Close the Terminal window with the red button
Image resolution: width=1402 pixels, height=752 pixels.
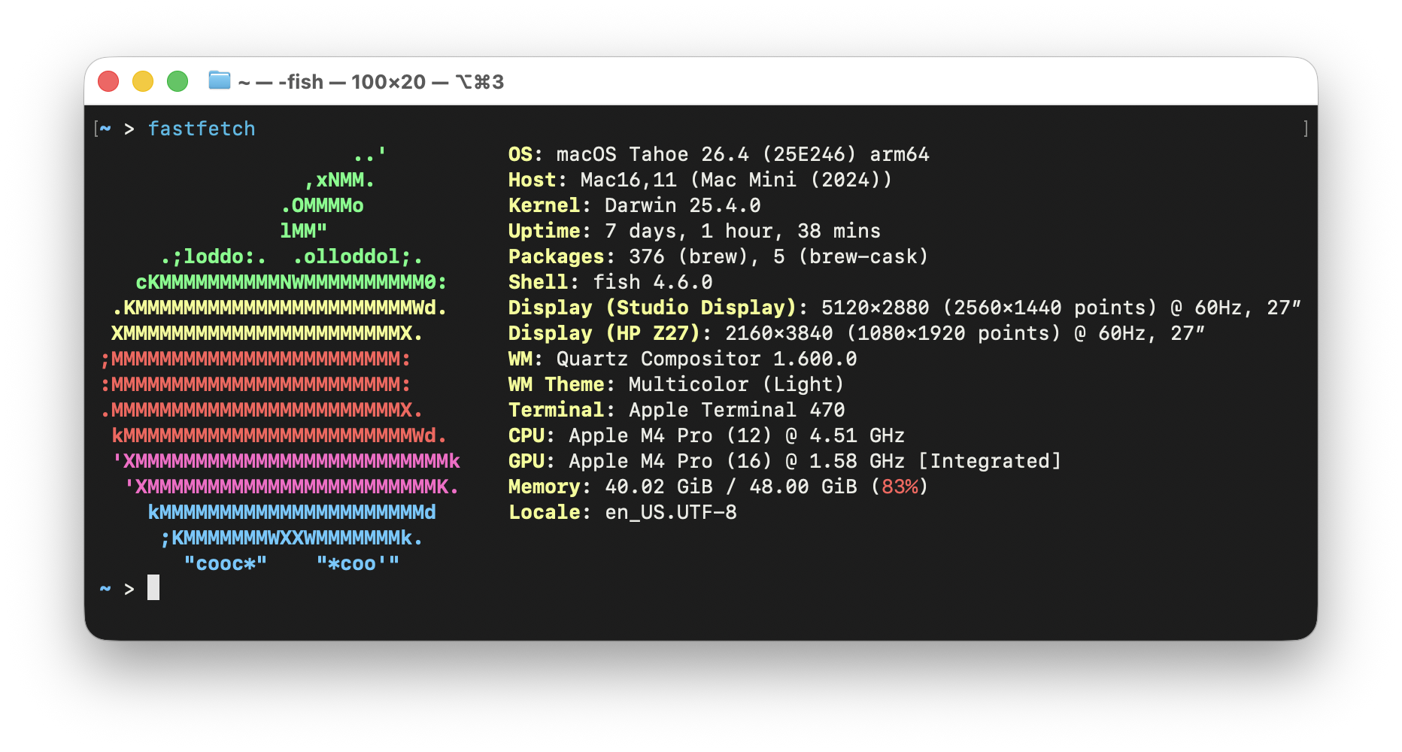point(108,81)
